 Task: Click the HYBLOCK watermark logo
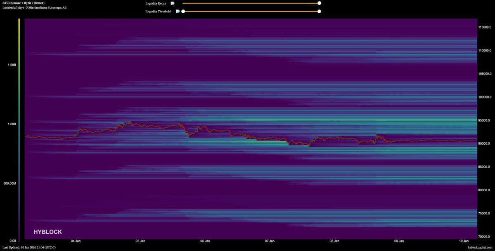pyautogui.click(x=48, y=232)
